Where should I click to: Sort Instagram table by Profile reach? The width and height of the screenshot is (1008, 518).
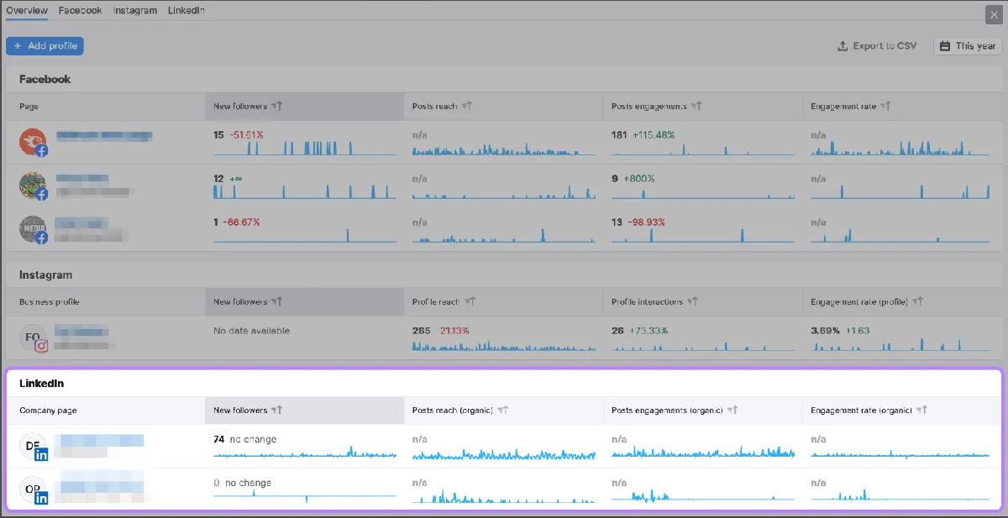click(x=470, y=301)
